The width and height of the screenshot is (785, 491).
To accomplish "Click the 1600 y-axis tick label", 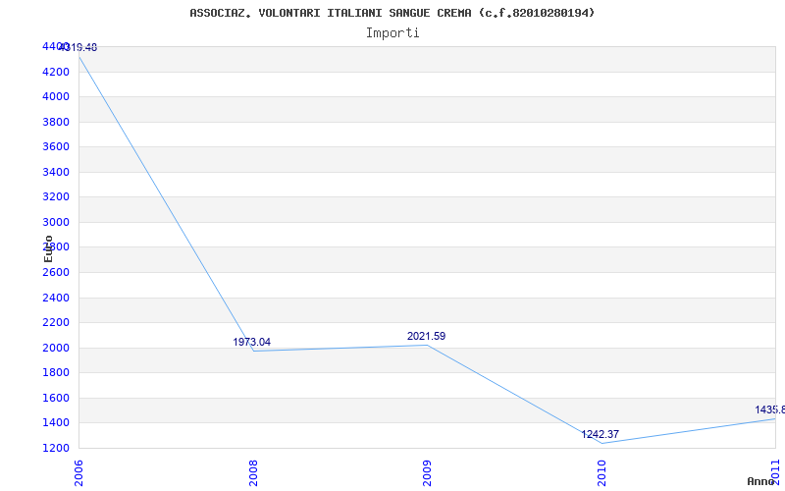I will click(x=56, y=398).
